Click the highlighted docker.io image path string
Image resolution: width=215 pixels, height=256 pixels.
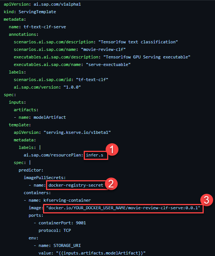(x=123, y=208)
